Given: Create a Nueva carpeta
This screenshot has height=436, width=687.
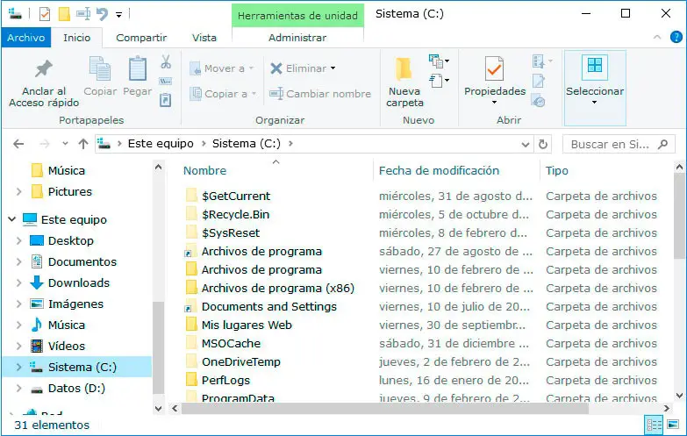Looking at the screenshot, I should coord(404,82).
